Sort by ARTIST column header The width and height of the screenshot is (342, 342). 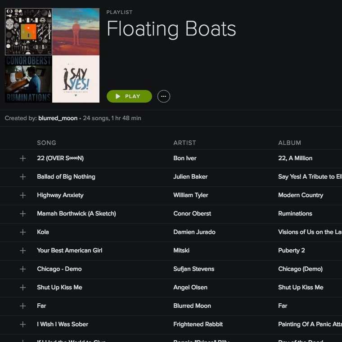point(184,143)
